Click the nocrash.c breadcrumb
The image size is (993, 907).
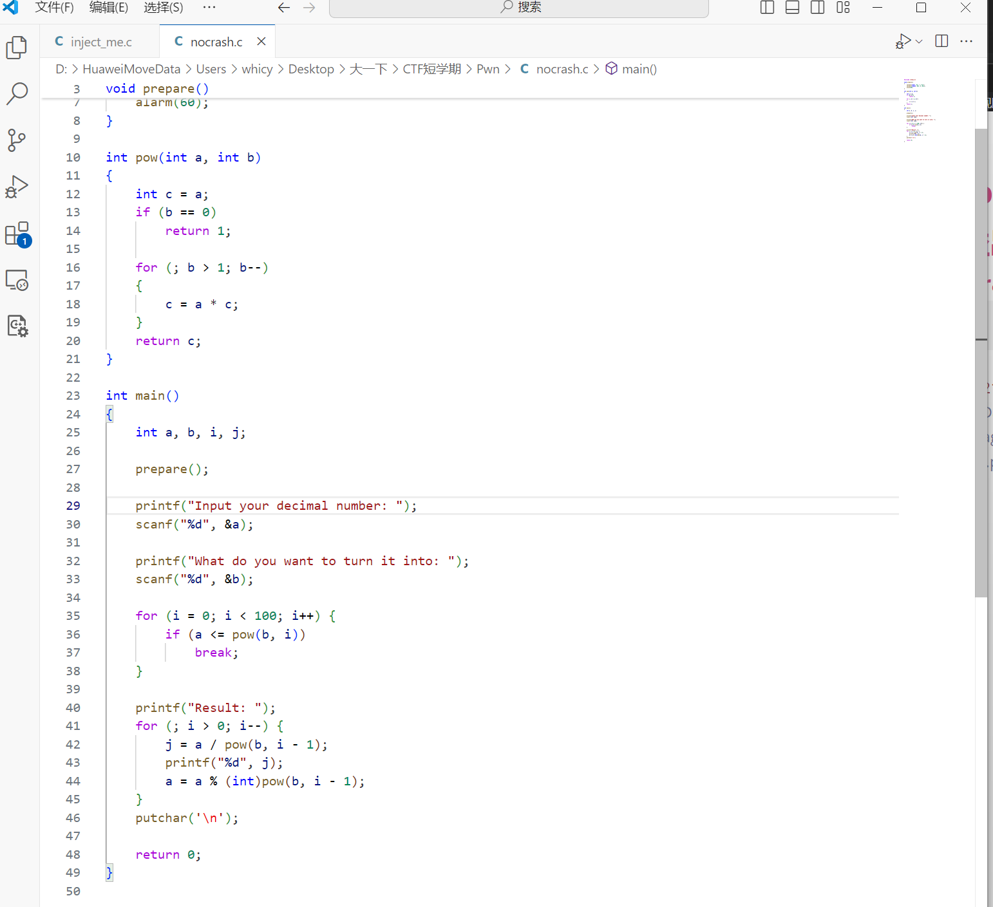click(554, 69)
